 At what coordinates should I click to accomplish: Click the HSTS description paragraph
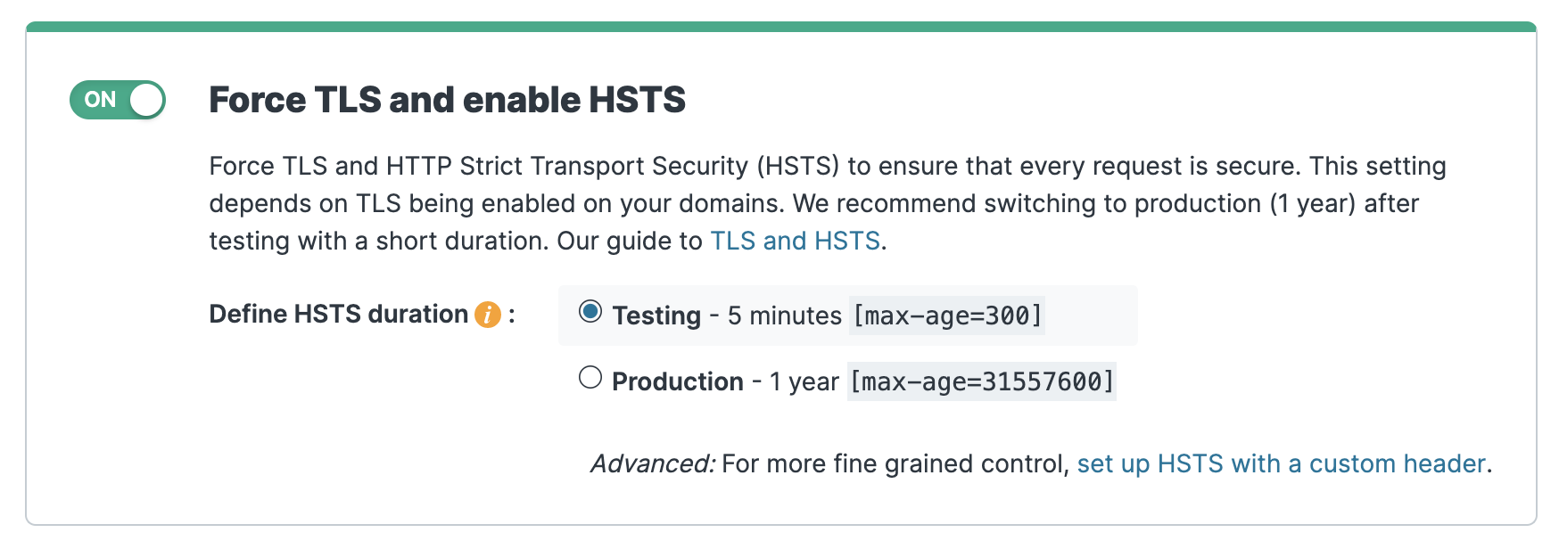(x=803, y=202)
